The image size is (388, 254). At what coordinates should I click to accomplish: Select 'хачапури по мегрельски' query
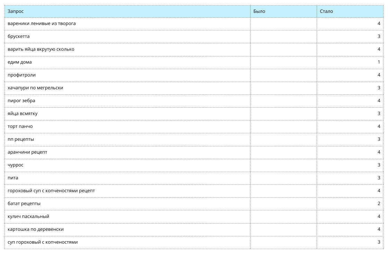point(35,88)
